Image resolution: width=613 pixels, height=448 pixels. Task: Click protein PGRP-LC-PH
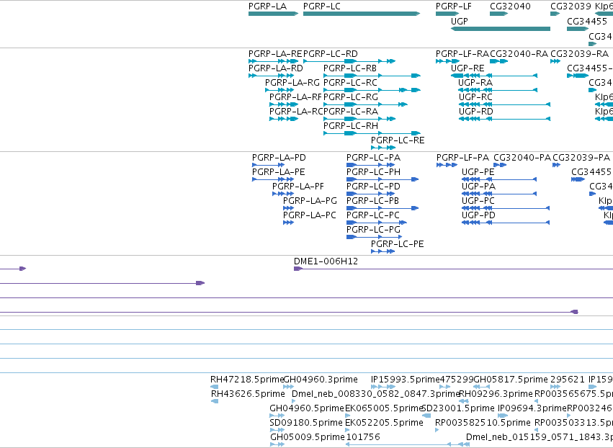382,179
